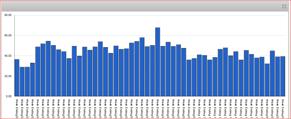The image size is (291, 119).
Task: Click the tallest bar in the chart
Action: point(158,62)
